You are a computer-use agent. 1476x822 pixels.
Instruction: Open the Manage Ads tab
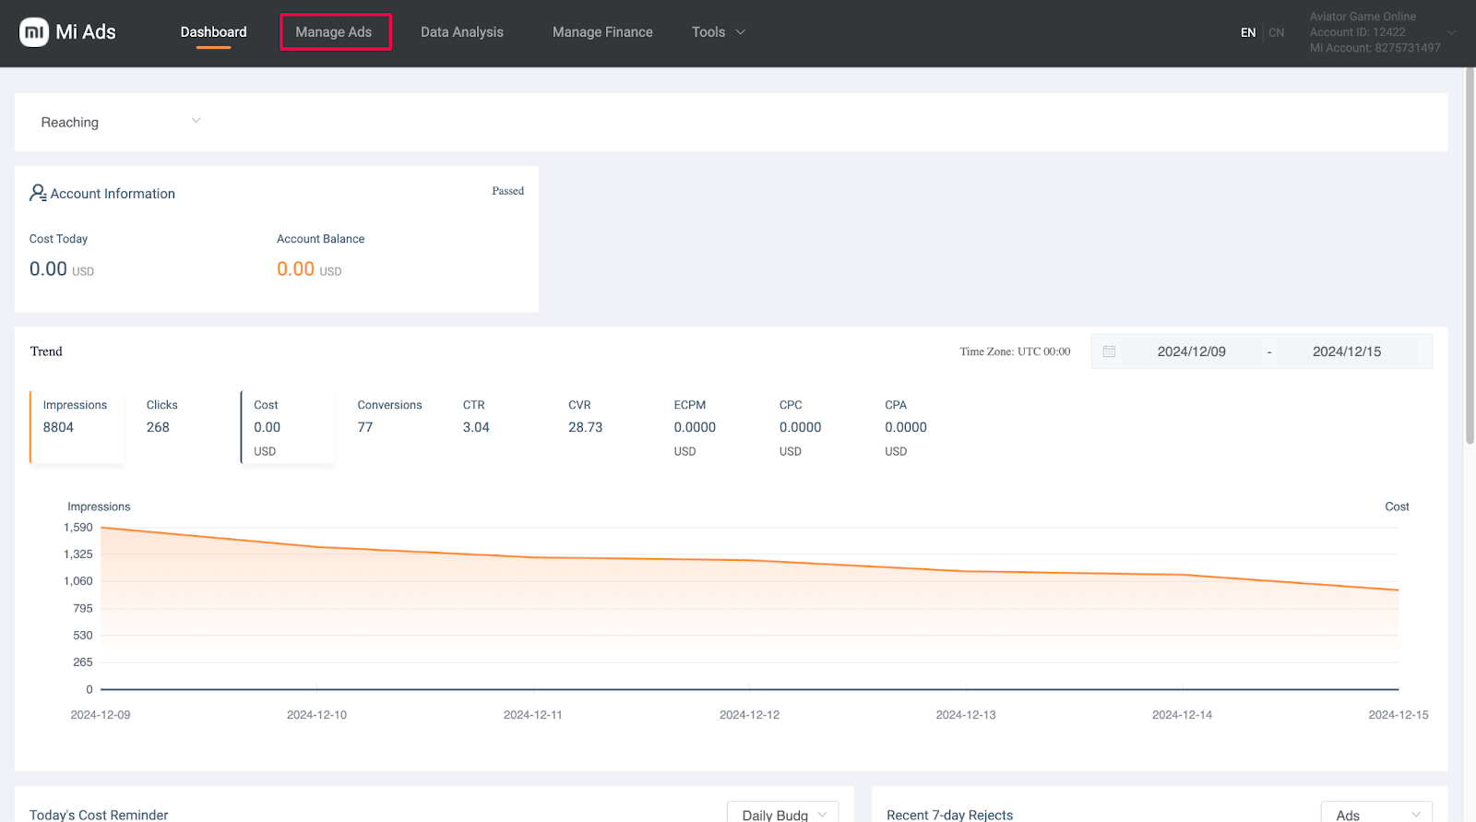click(x=334, y=32)
